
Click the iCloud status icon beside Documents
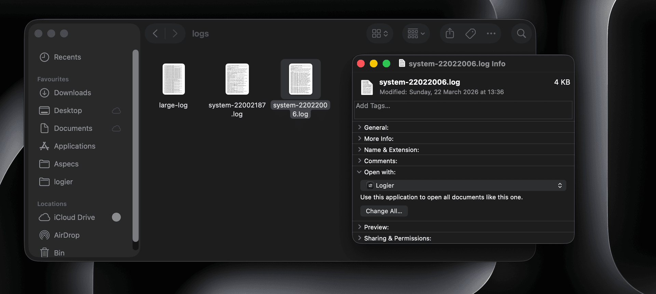[117, 128]
